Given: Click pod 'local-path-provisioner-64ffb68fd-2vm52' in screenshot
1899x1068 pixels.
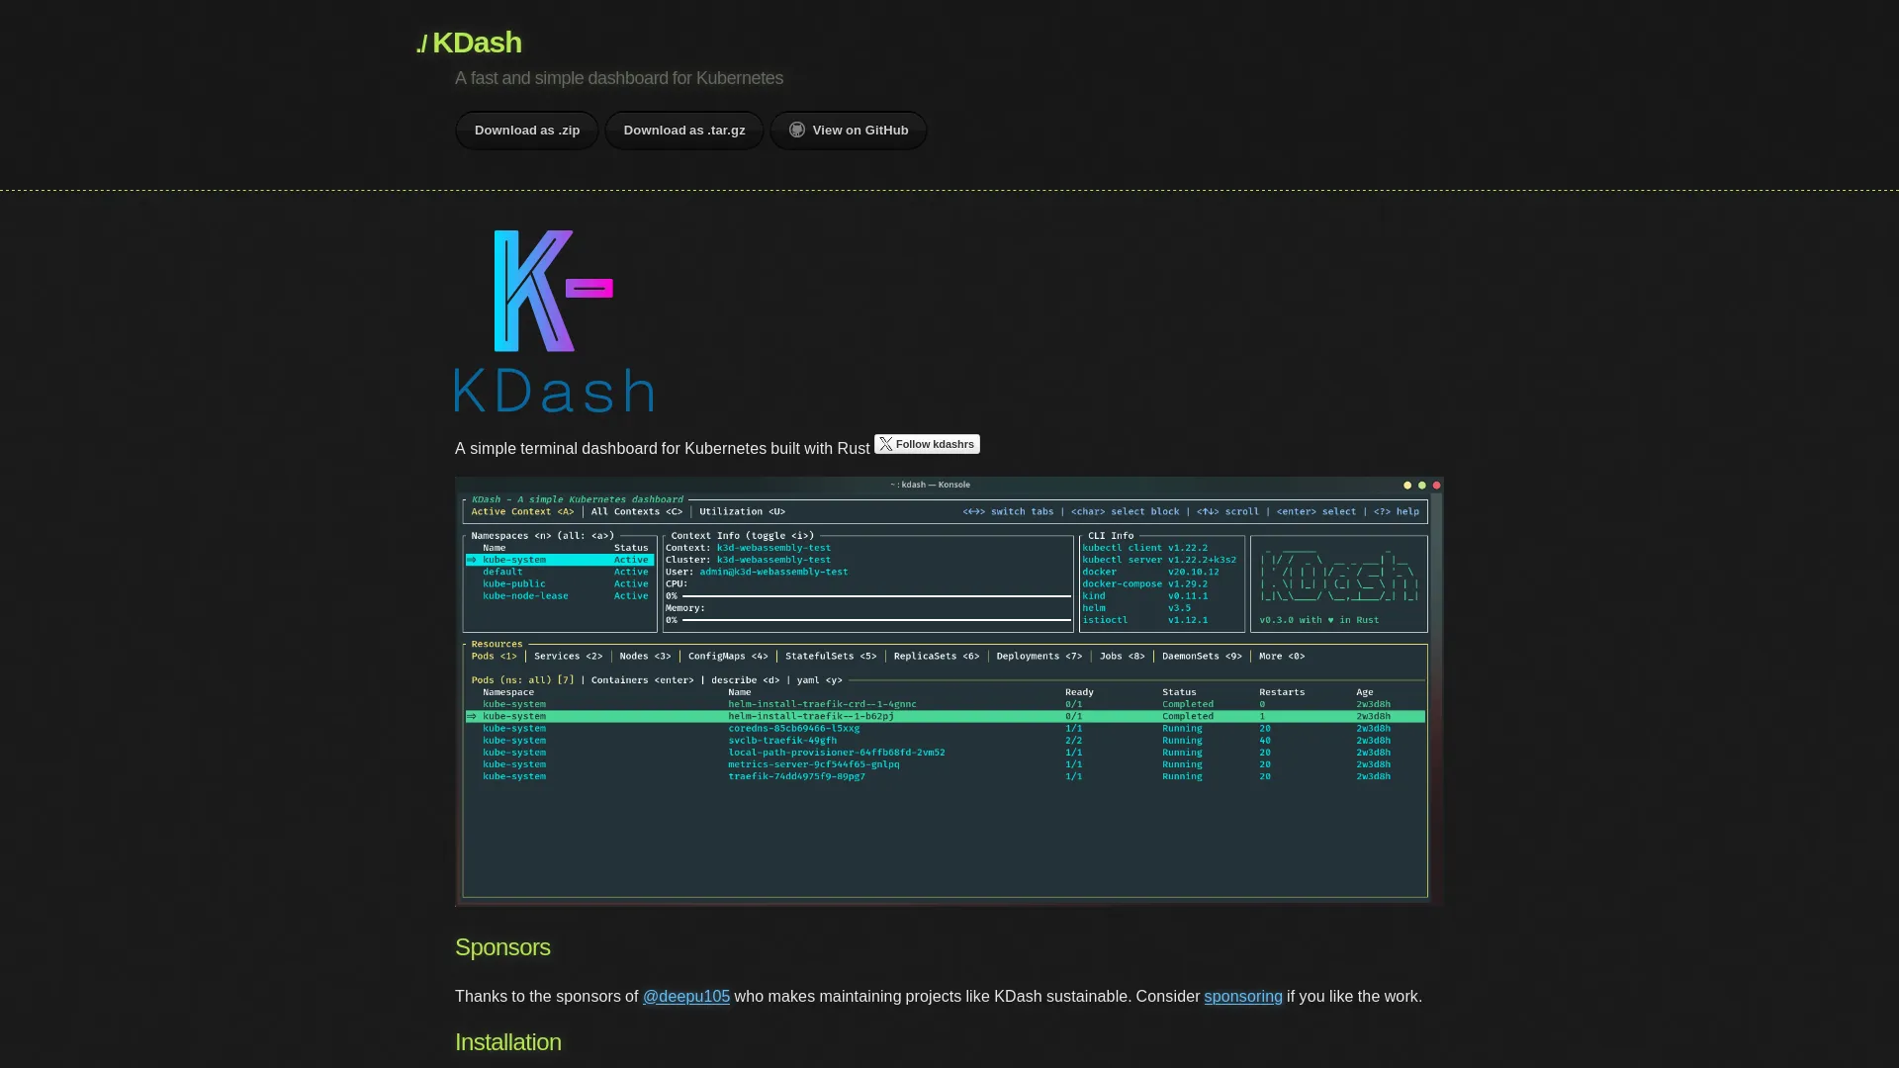Looking at the screenshot, I should [x=837, y=753].
